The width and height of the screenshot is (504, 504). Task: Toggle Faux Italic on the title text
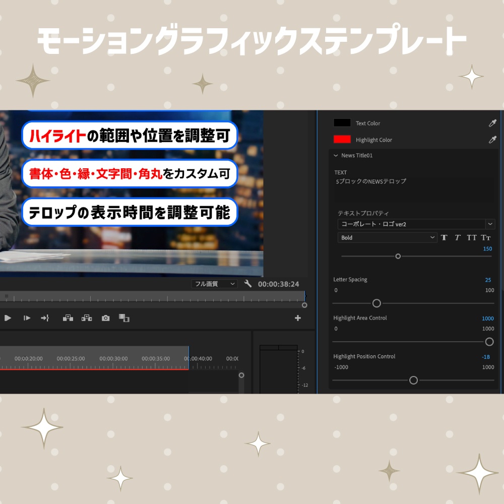pyautogui.click(x=457, y=237)
